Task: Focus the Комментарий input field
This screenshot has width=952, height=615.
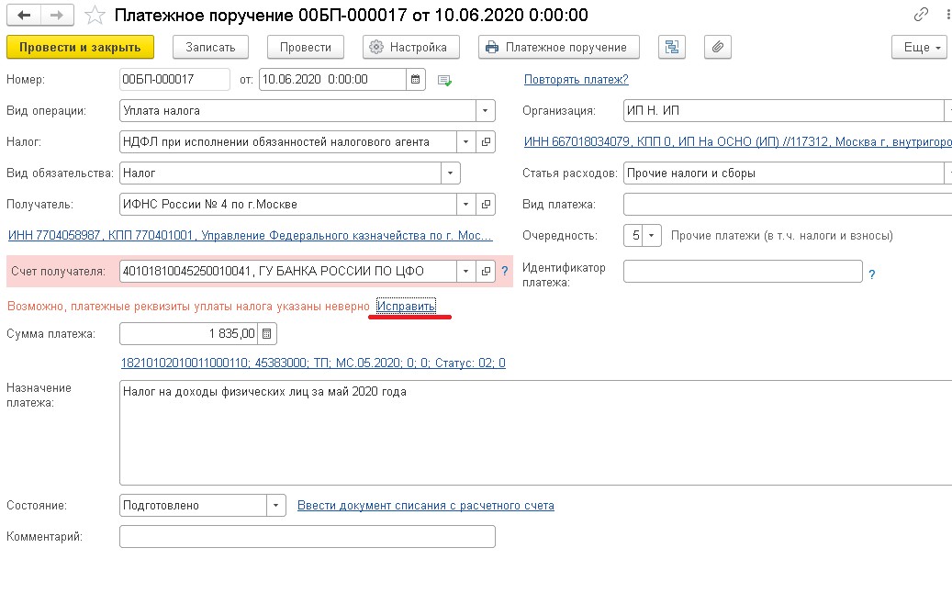Action: (x=308, y=537)
